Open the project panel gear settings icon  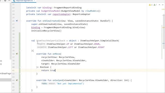pyautogui.click(x=5, y=1)
